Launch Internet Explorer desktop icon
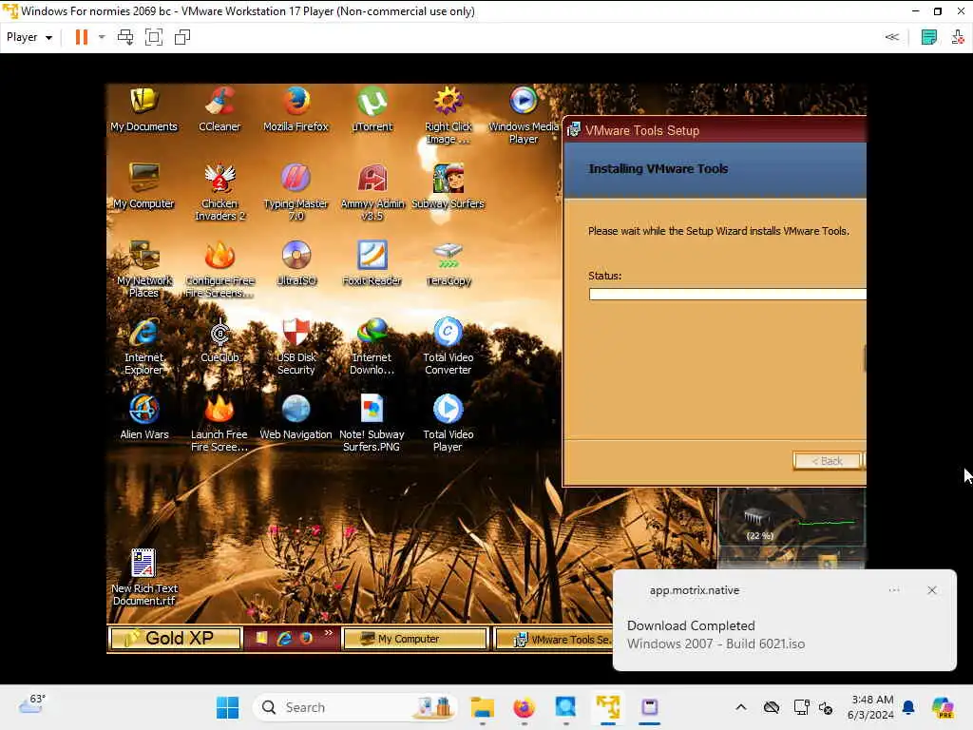973x730 pixels. pyautogui.click(x=144, y=346)
